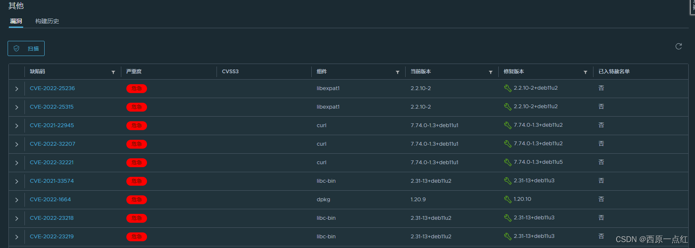Viewport: 695px width, 248px height.
Task: Click wrench icon in CVE-2022-25236 row
Action: (508, 88)
